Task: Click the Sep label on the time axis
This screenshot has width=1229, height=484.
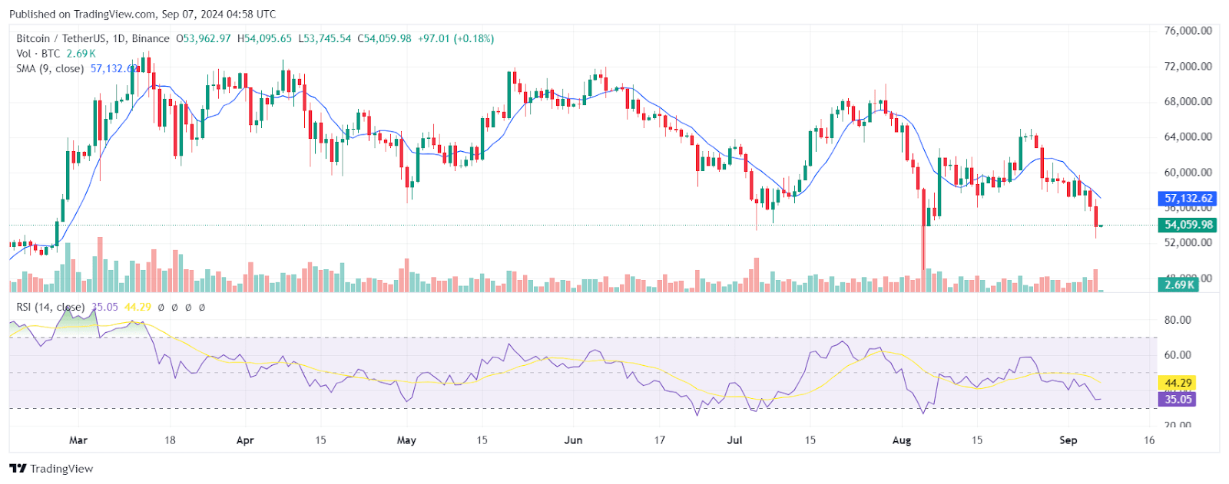Action: point(1068,440)
